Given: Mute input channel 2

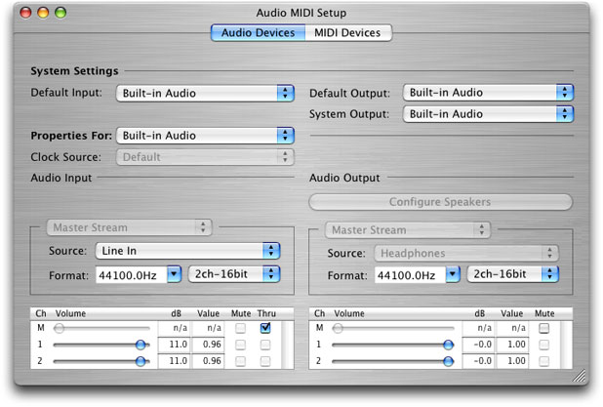Looking at the screenshot, I should [240, 361].
